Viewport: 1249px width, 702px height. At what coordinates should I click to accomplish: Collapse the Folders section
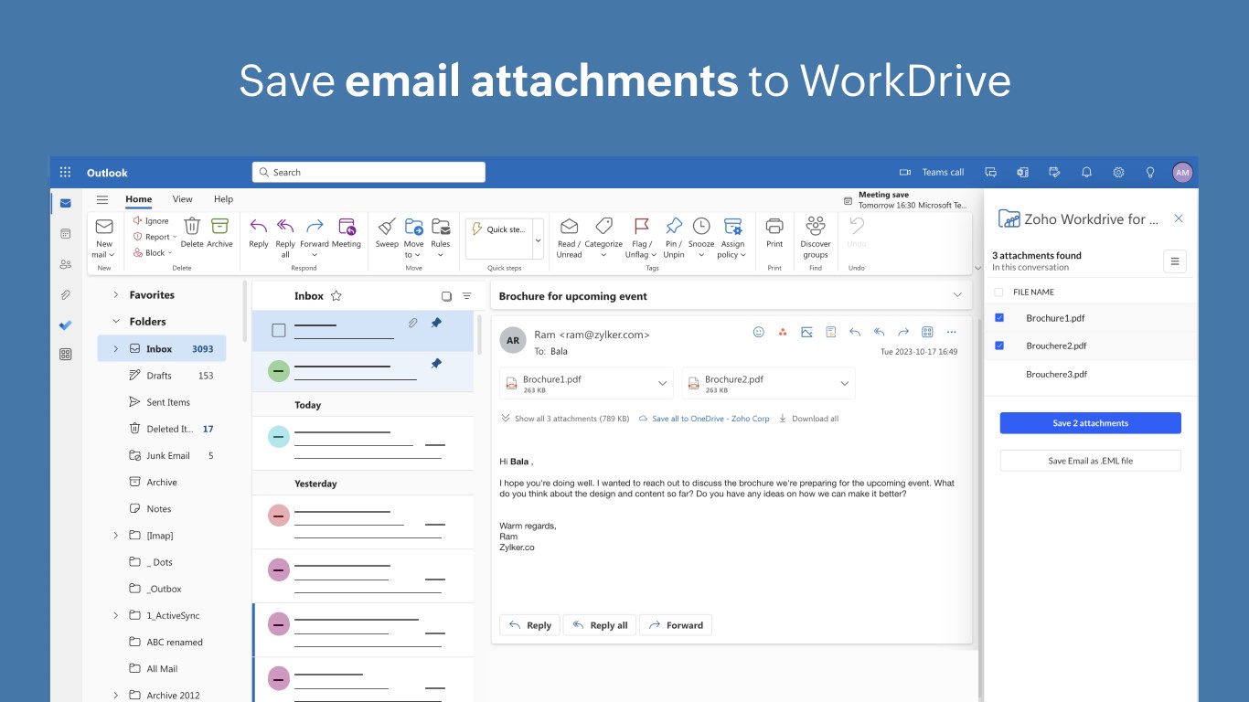point(115,322)
